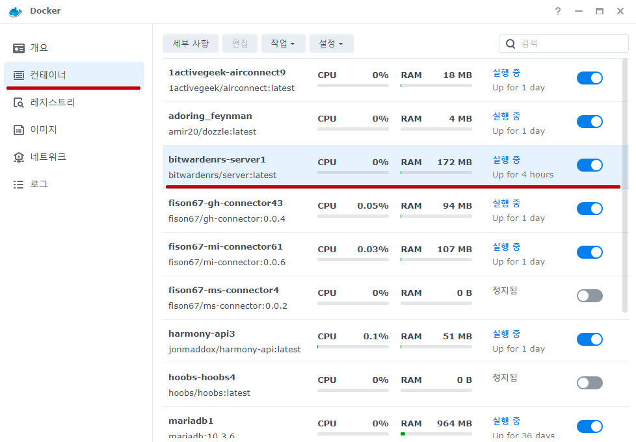636x442 pixels.
Task: Switch to 개요 overview section
Action: pyautogui.click(x=74, y=48)
